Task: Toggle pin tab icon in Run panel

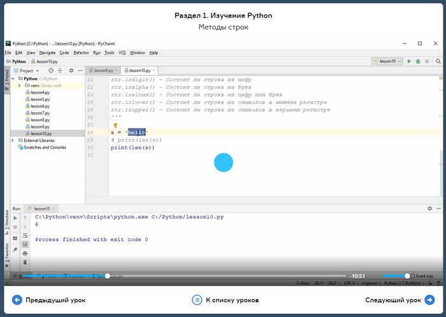Action: click(x=15, y=249)
